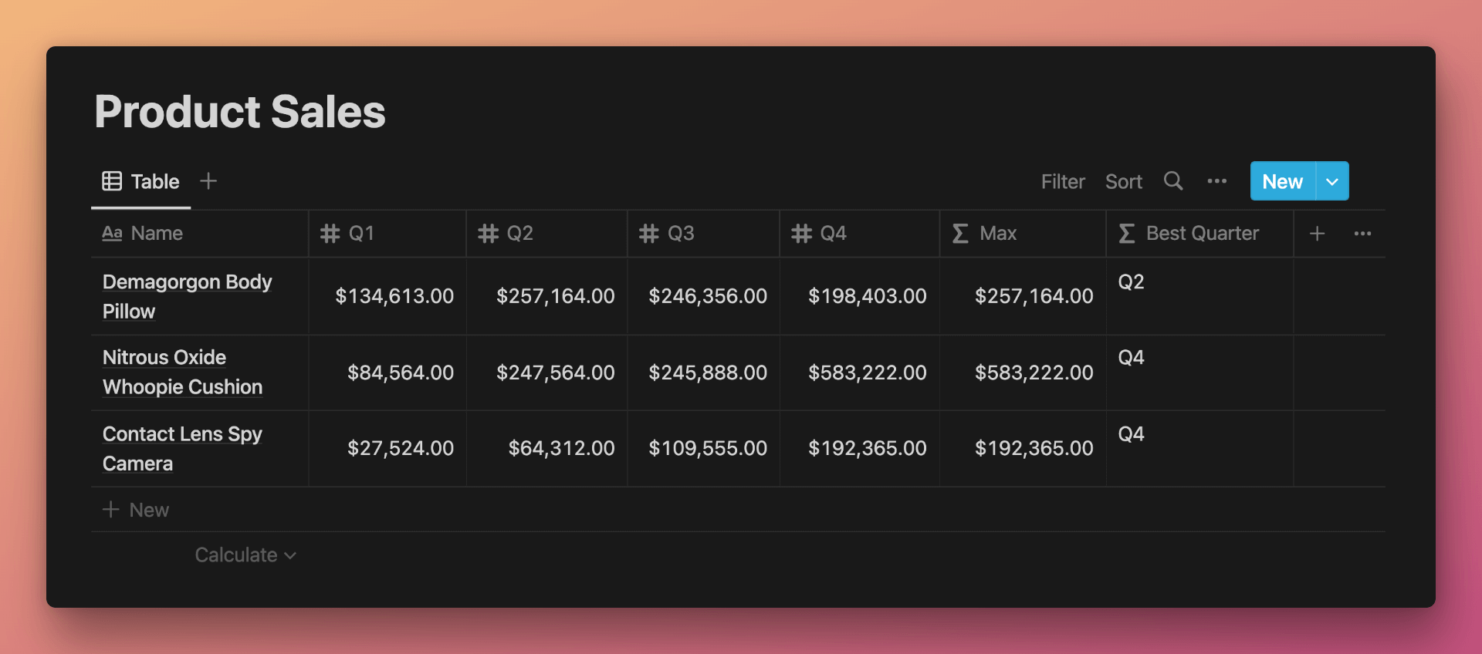Open the Nitrous Oxide Whoopie Cushion page
This screenshot has height=654, width=1482.
click(183, 372)
